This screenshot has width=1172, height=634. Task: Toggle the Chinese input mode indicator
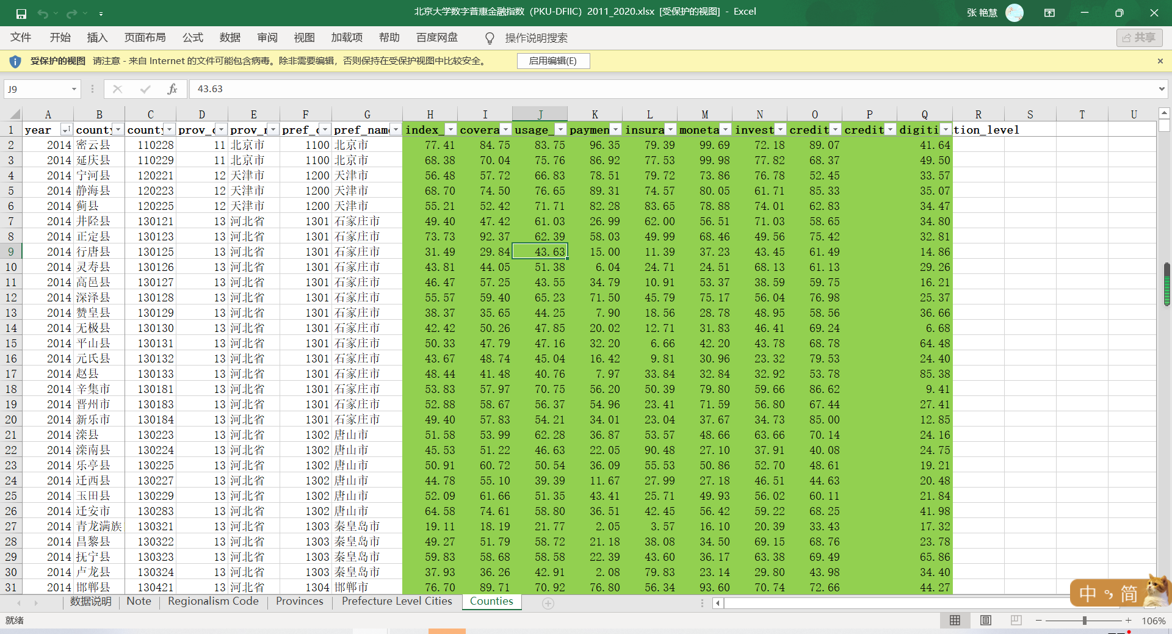pos(1087,593)
